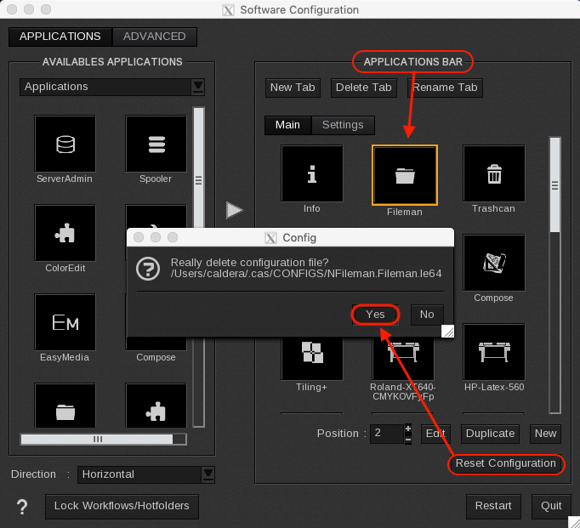Click the Reset Configuration button
Viewport: 580px width, 528px height.
tap(506, 463)
